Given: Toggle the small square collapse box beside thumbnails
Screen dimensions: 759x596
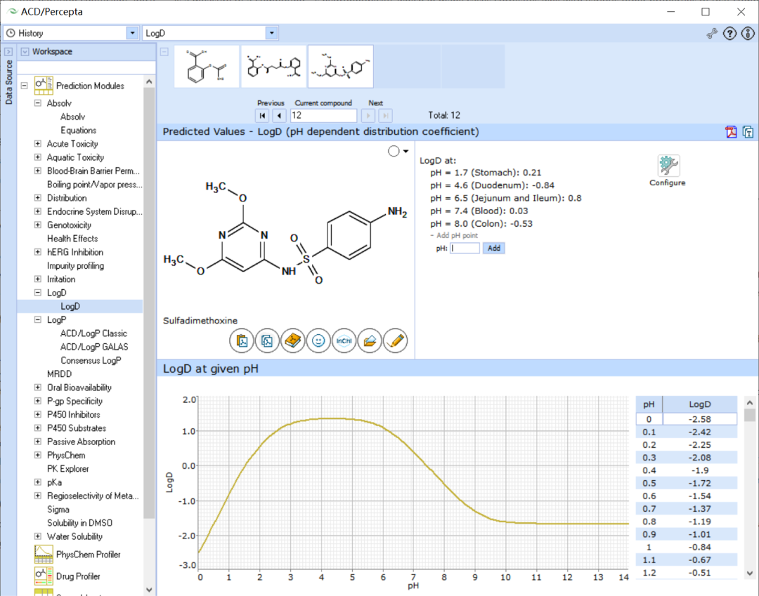Looking at the screenshot, I should 164,52.
